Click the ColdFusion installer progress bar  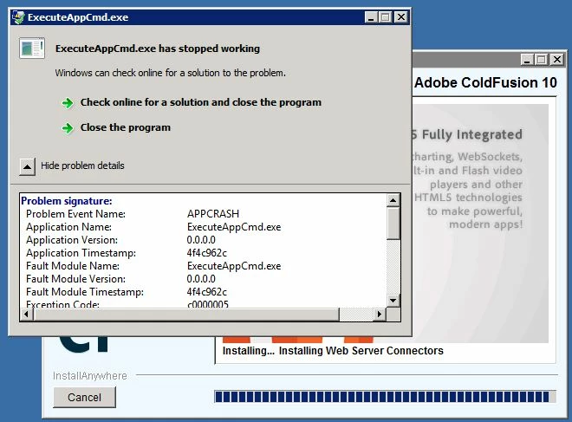coord(385,397)
